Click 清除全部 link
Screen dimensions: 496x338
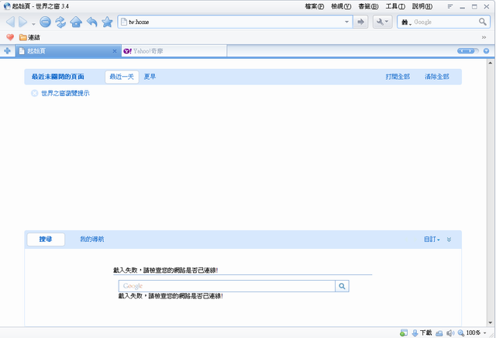coord(436,77)
